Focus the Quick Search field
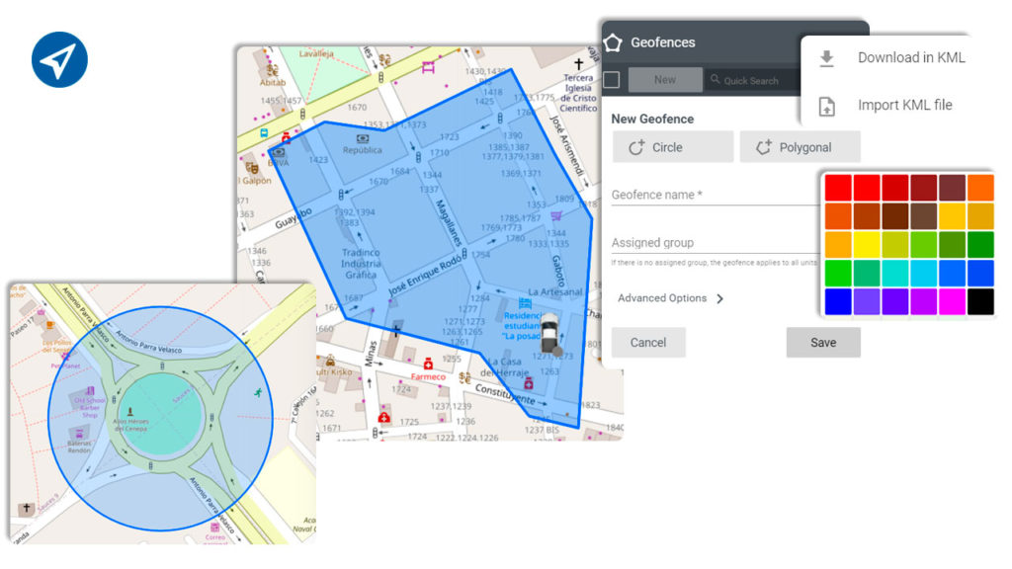The width and height of the screenshot is (1012, 569). click(751, 81)
